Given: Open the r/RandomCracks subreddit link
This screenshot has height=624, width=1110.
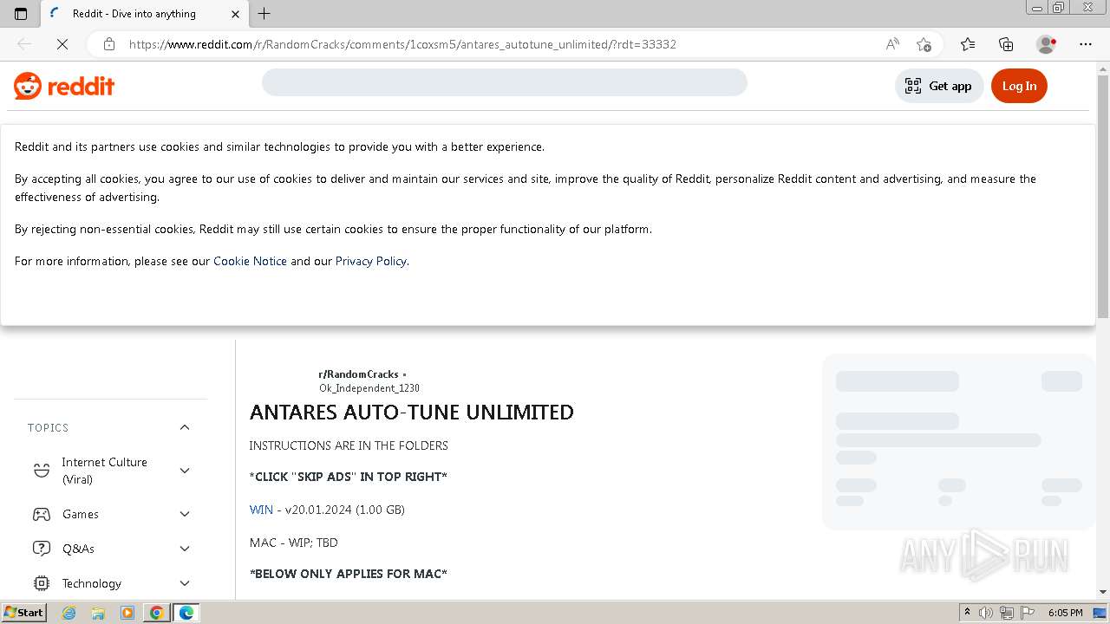Looking at the screenshot, I should (x=358, y=374).
